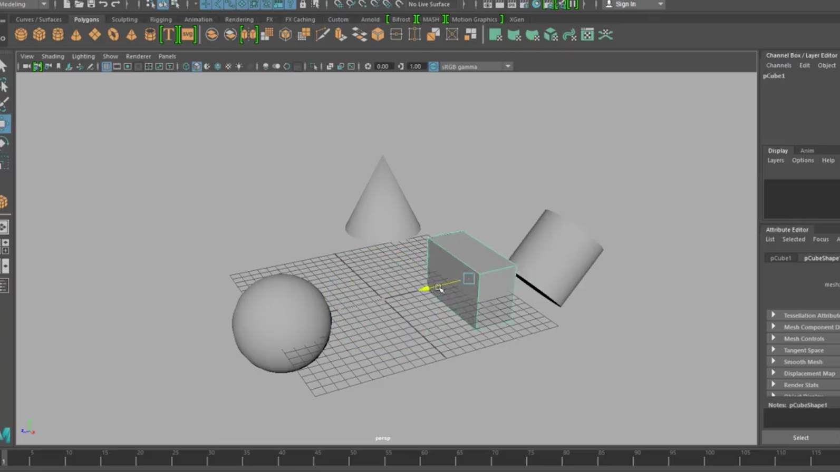Create a polygon sphere from the shelf
840x472 pixels.
tap(21, 35)
